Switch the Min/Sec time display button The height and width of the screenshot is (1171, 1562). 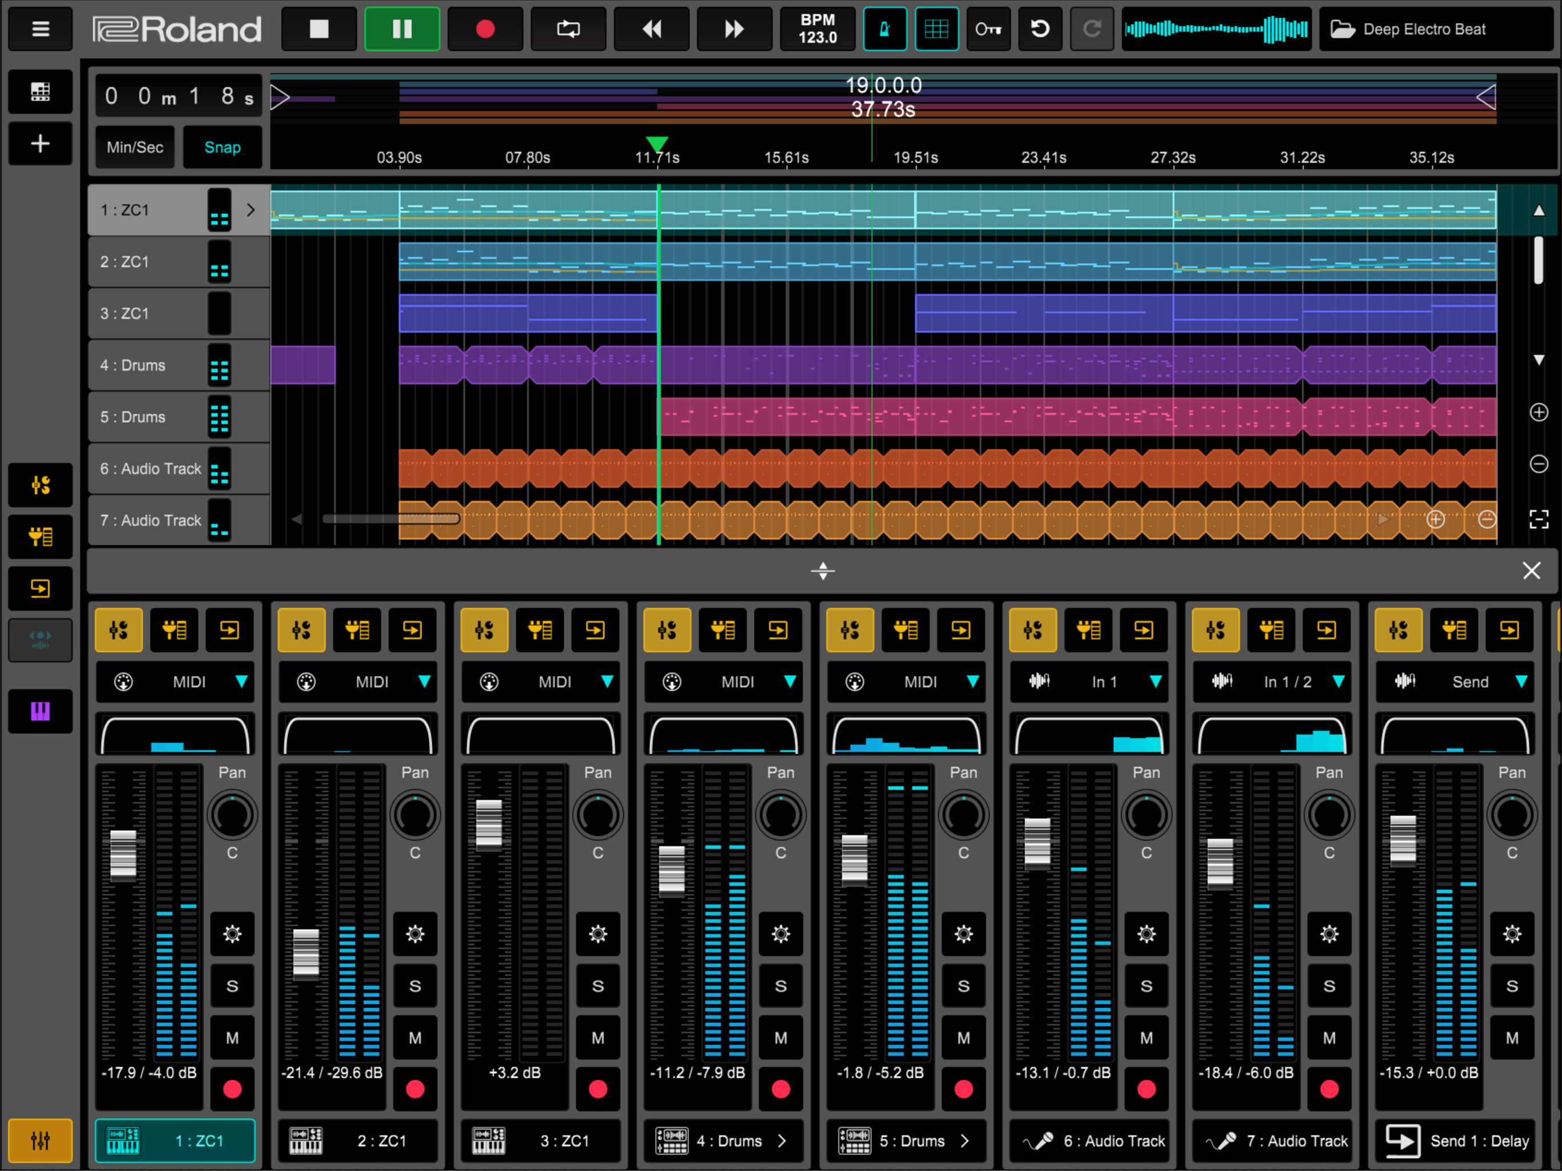[x=134, y=147]
